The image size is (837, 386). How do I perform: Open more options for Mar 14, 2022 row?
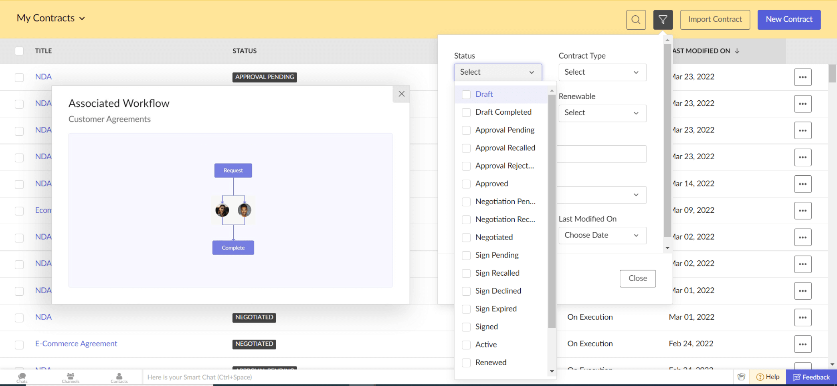pos(803,184)
